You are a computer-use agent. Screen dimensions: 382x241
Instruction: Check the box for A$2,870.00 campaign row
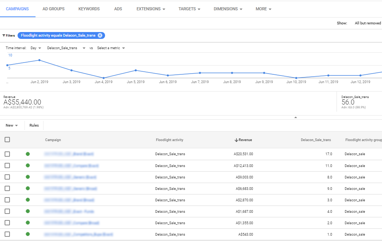(7, 200)
